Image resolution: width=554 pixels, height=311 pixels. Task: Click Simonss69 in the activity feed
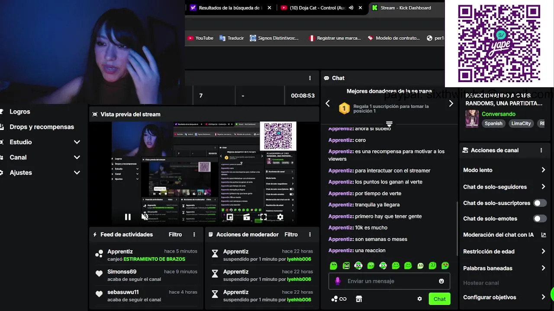(x=122, y=272)
